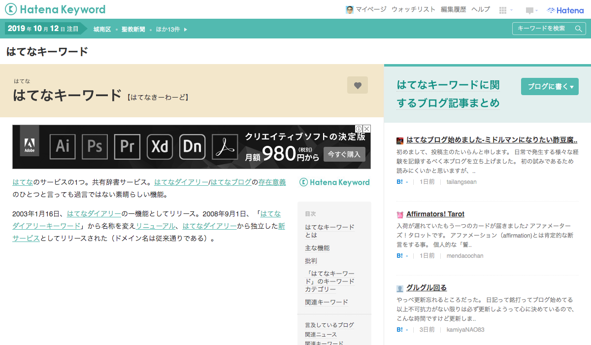Click the heart favorite button
Viewport: 591px width, 345px height.
click(x=358, y=85)
